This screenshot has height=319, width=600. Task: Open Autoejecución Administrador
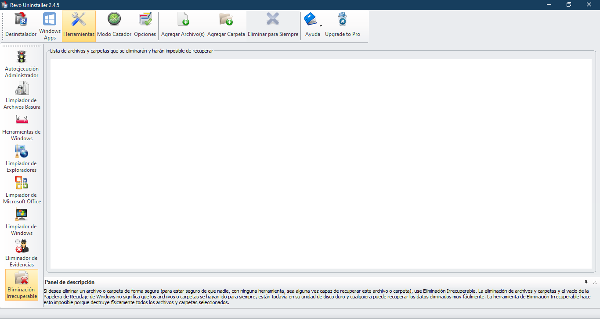22,64
